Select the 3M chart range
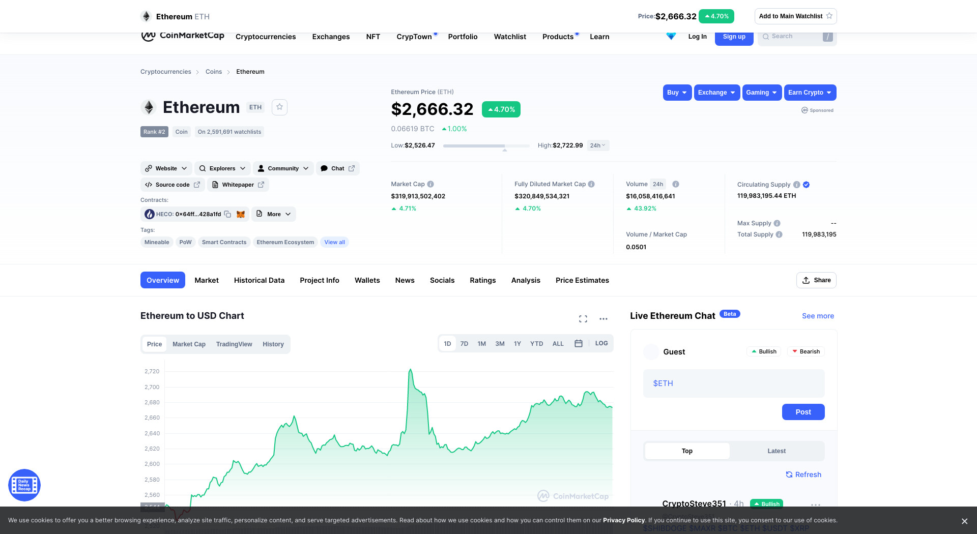The width and height of the screenshot is (977, 534). (500, 344)
